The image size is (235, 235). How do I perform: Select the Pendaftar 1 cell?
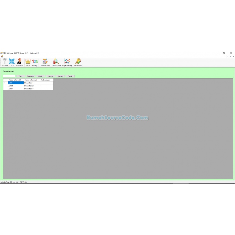coord(32,83)
